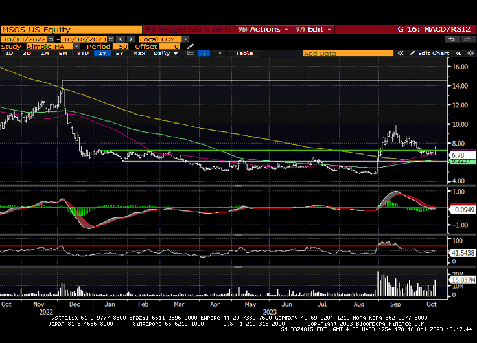This screenshot has width=477, height=343.
Task: Click the Add Data input field
Action: 348,53
